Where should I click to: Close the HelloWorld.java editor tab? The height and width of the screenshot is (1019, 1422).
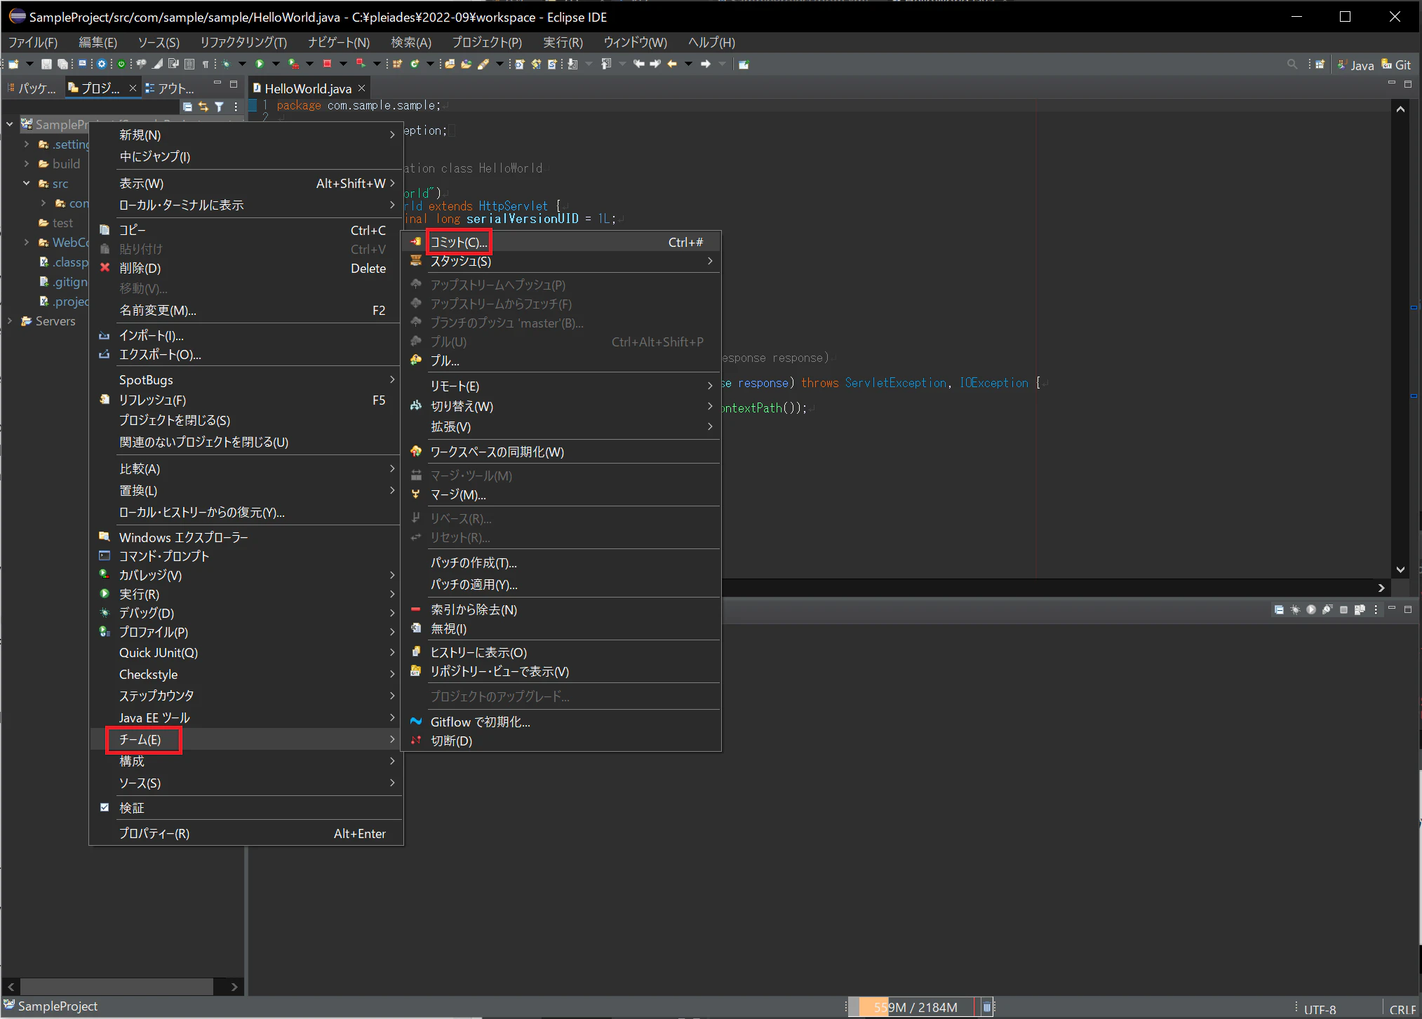[362, 88]
